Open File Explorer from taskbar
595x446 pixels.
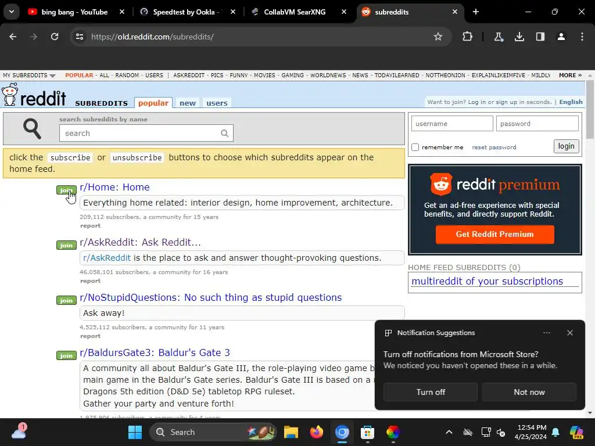(x=291, y=432)
